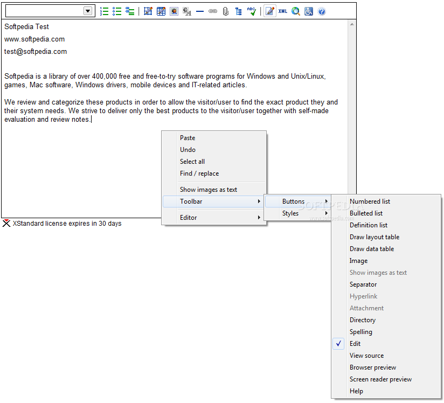Click the Separator line toolbar icon
This screenshot has height=403, width=444.
coord(200,11)
